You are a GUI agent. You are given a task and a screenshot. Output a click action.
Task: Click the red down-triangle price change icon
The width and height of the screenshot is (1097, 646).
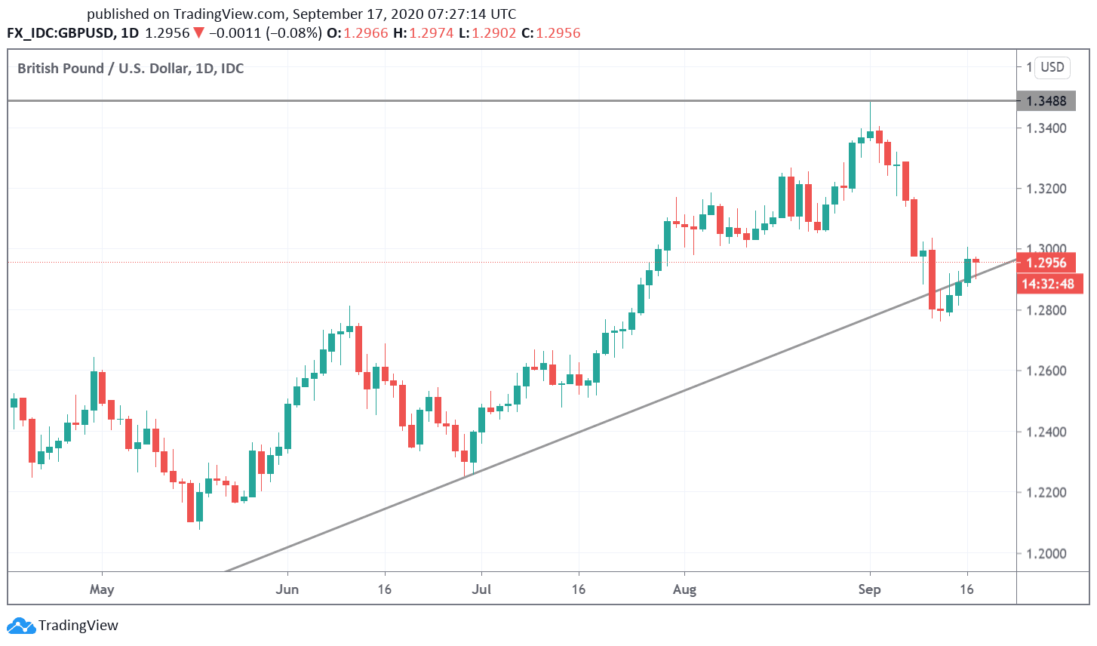198,33
